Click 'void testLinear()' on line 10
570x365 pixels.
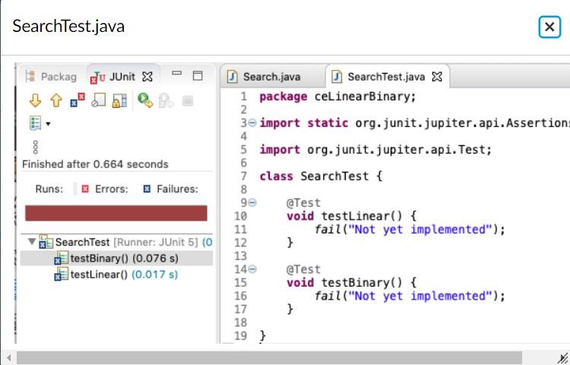coord(344,216)
